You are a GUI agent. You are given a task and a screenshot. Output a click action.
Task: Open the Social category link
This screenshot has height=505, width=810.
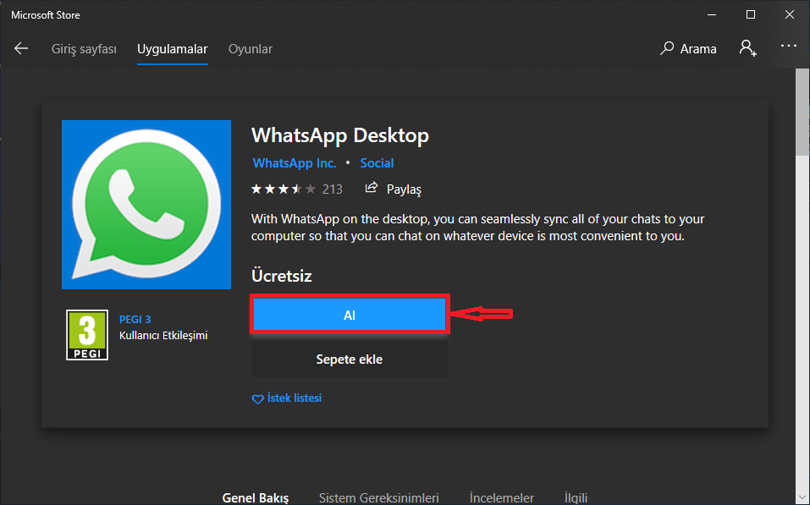[x=377, y=163]
